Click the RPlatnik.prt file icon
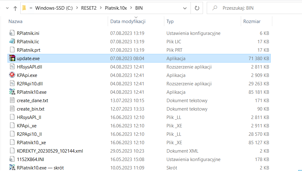Viewport: 302px width, 171px height. 12,50
